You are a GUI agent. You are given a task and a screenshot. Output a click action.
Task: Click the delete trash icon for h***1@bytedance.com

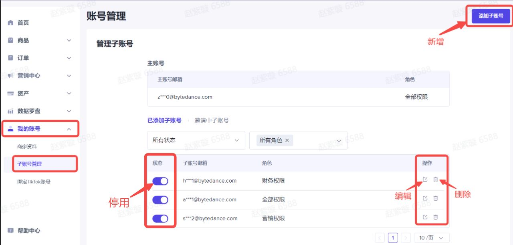(436, 179)
